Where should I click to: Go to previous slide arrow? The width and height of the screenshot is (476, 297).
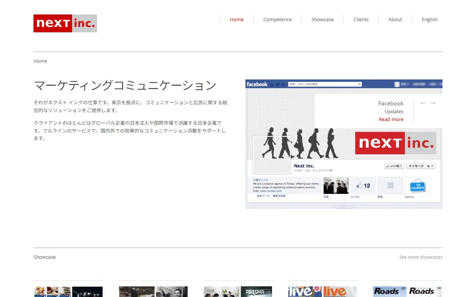[423, 103]
